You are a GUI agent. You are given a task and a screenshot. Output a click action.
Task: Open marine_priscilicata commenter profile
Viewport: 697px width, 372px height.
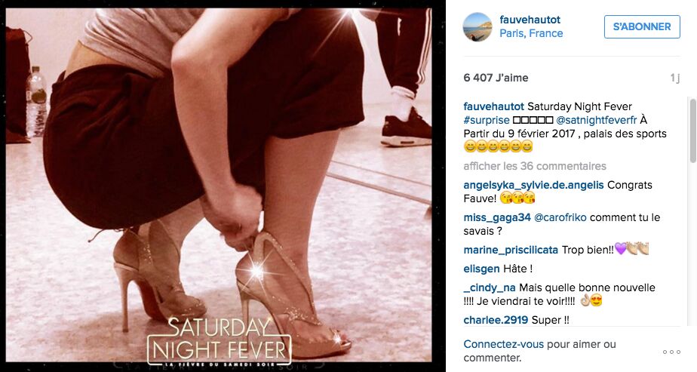[511, 250]
